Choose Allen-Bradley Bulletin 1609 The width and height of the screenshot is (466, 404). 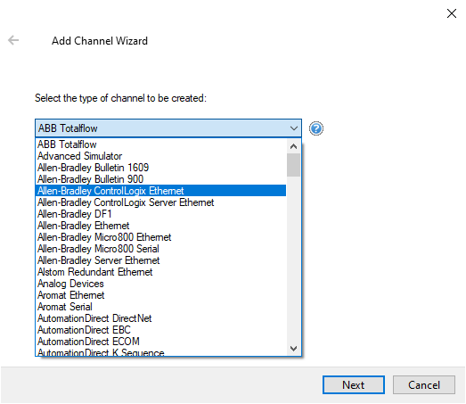coord(160,168)
